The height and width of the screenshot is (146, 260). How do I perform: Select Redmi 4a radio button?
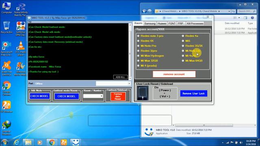click(183, 36)
